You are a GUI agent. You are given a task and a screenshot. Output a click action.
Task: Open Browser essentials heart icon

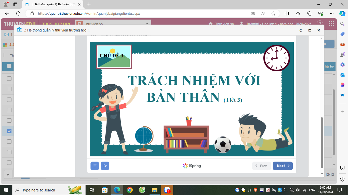[320, 13]
